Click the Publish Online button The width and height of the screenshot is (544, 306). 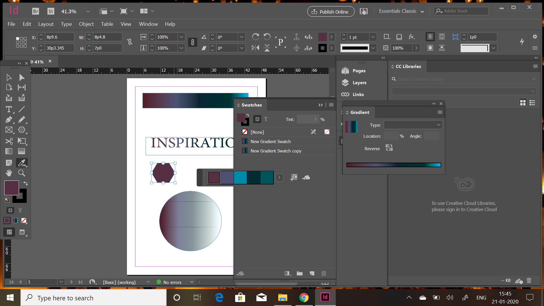tap(330, 12)
